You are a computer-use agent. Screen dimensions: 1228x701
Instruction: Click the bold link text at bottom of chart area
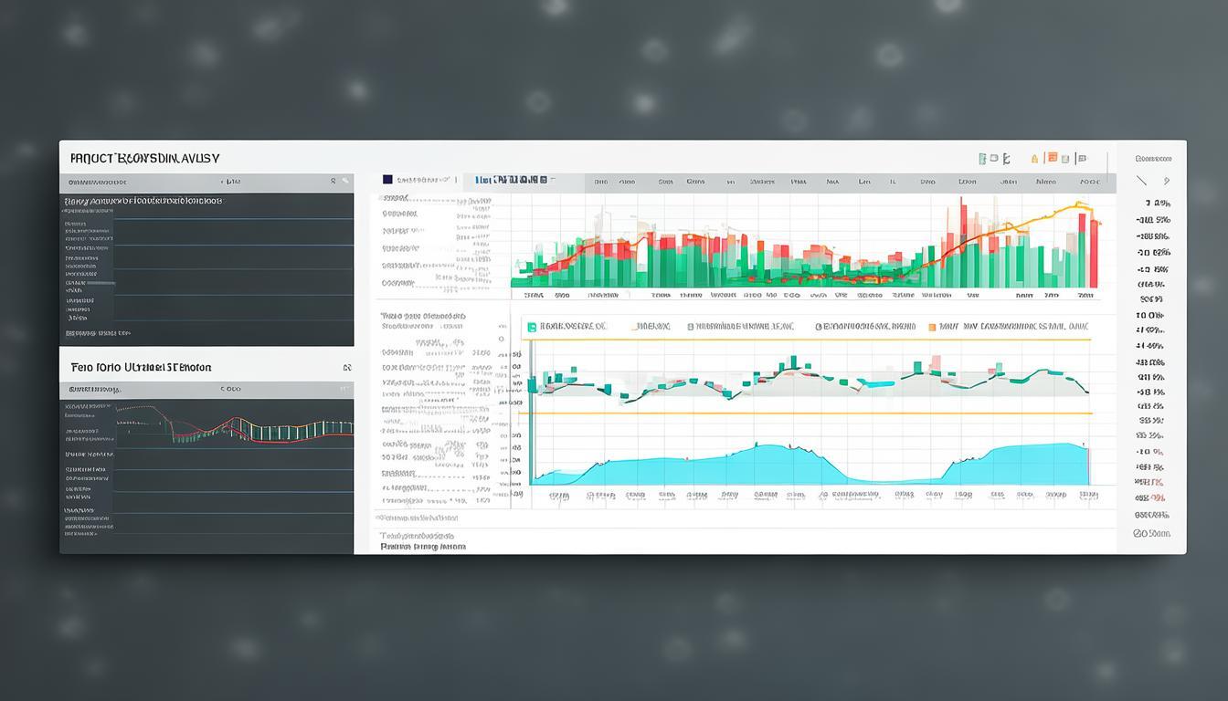point(423,547)
